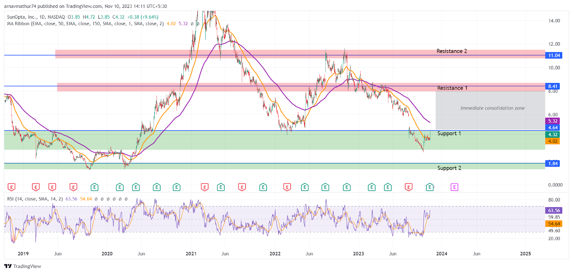Select the green 4.32 last-price axis label
The width and height of the screenshot is (573, 273).
tap(553, 135)
